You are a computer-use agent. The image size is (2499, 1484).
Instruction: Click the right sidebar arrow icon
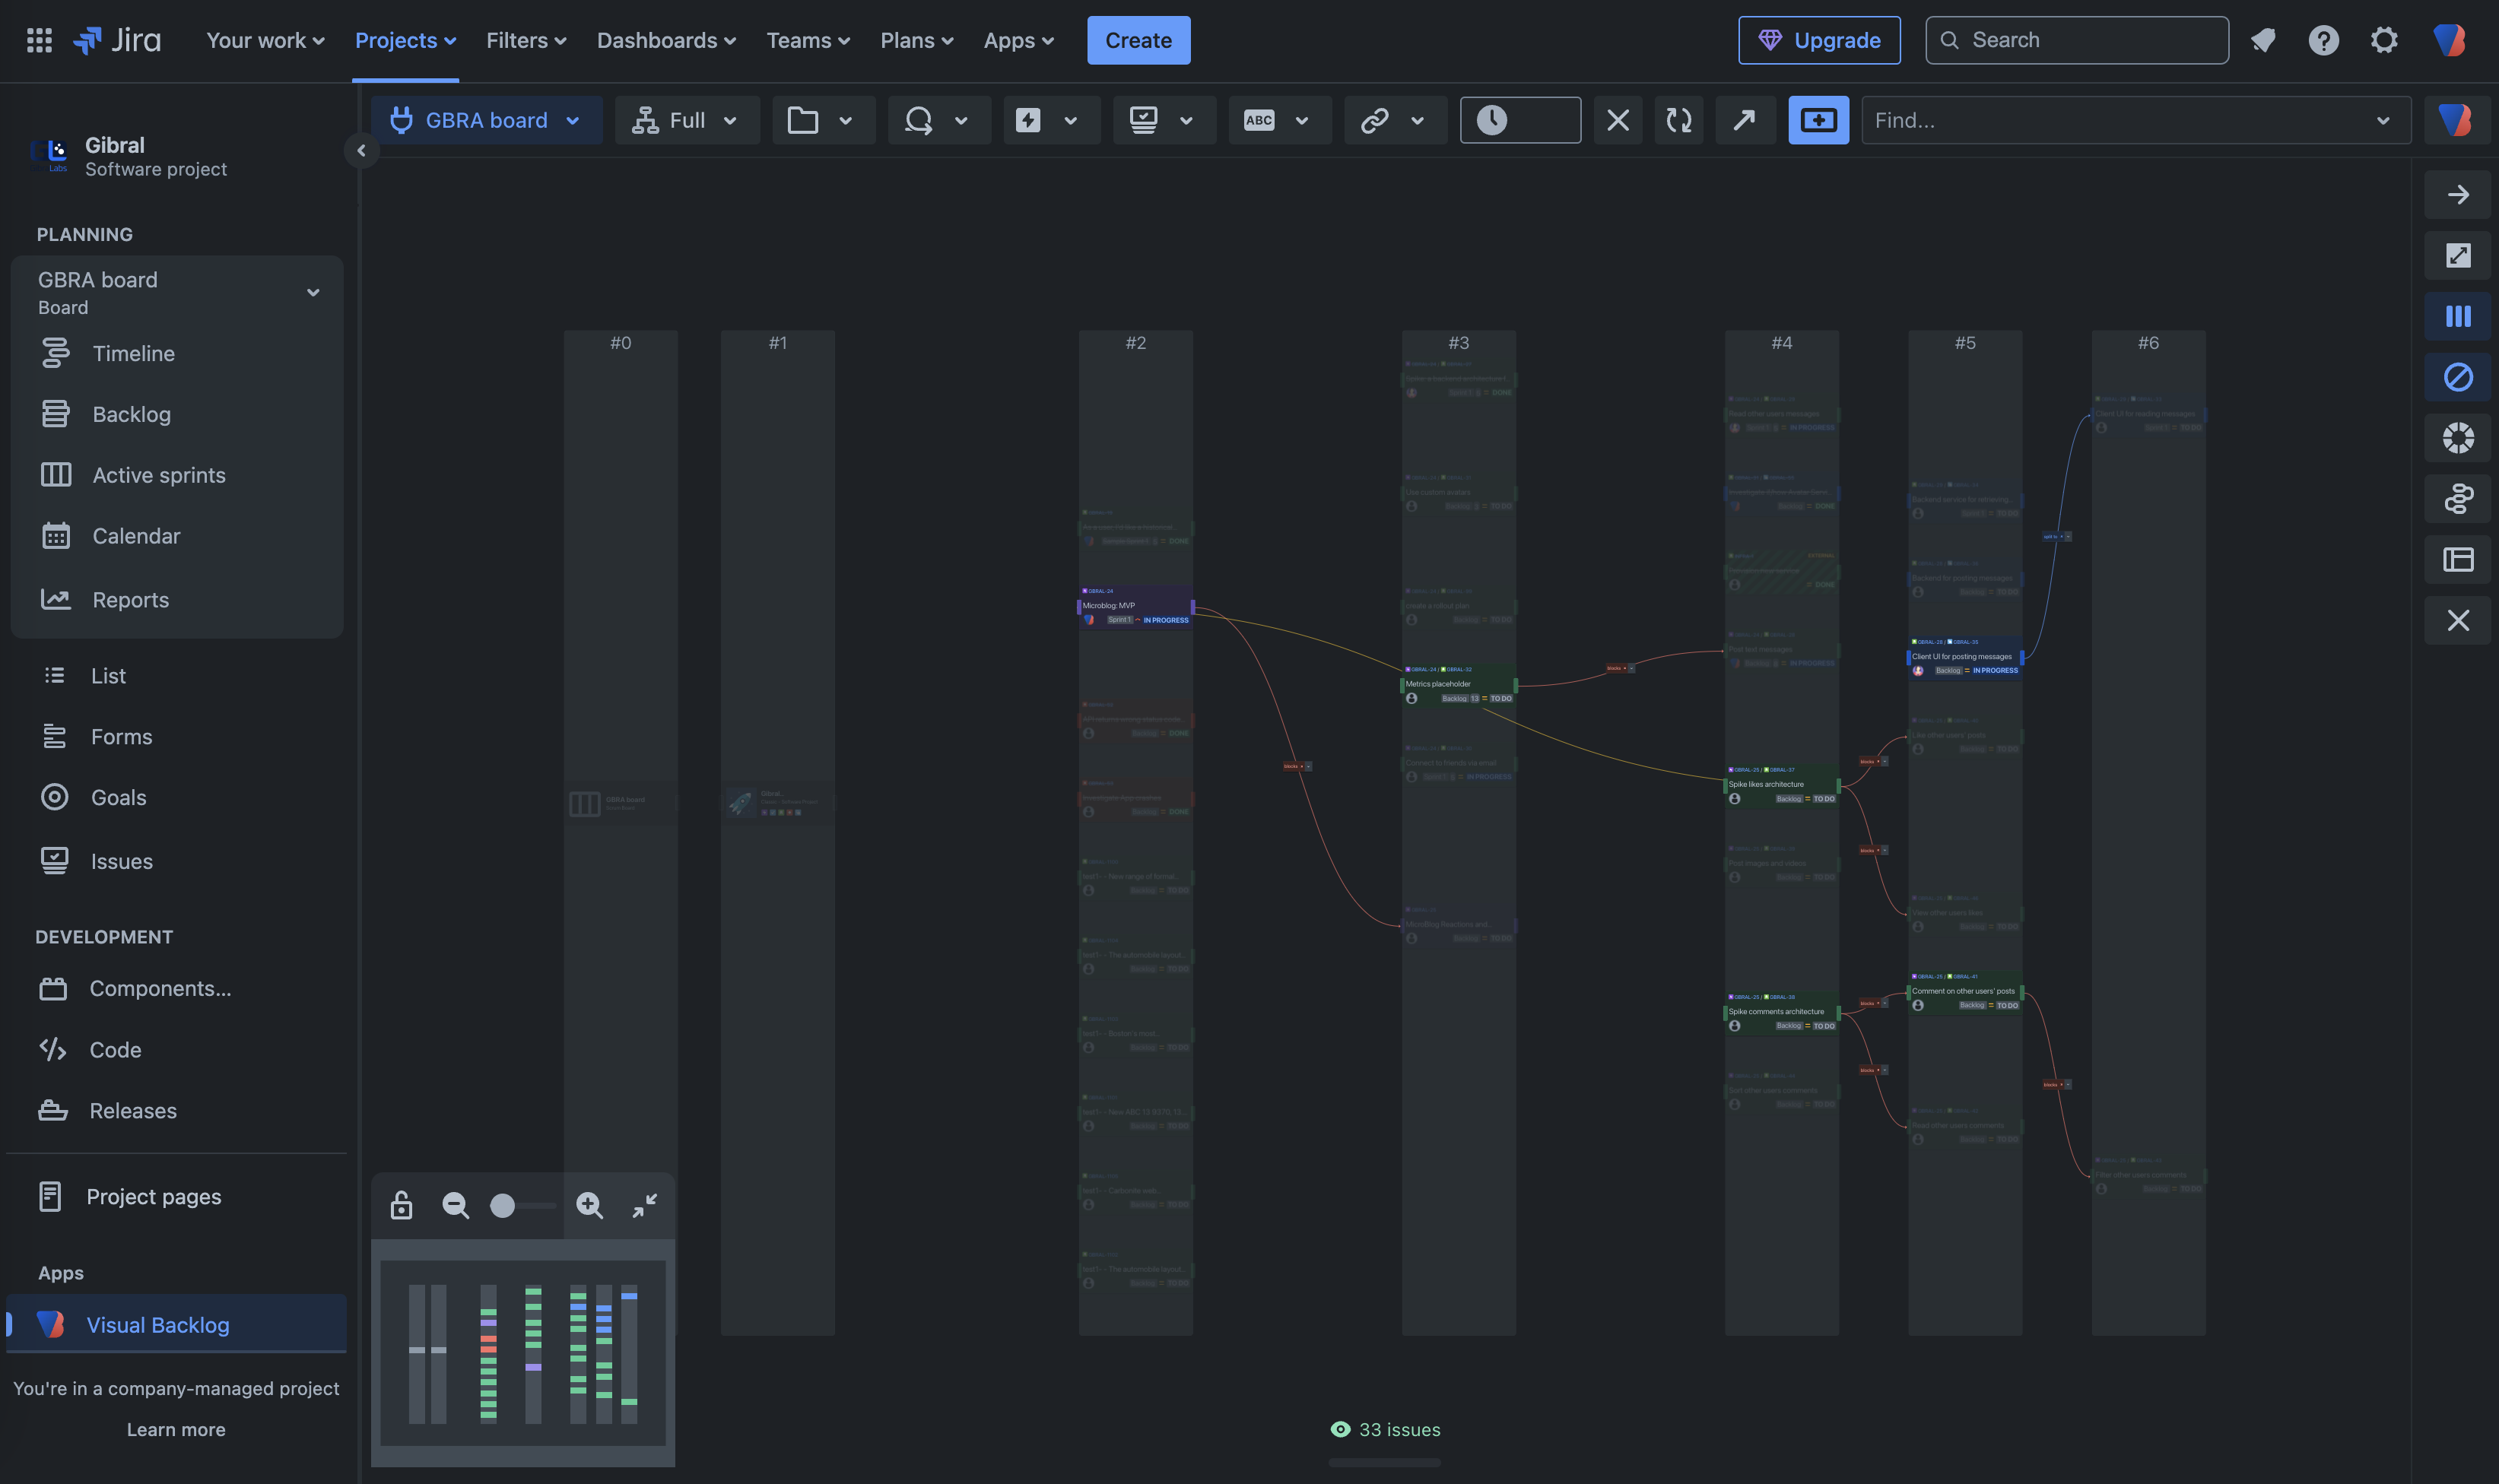[x=2457, y=194]
